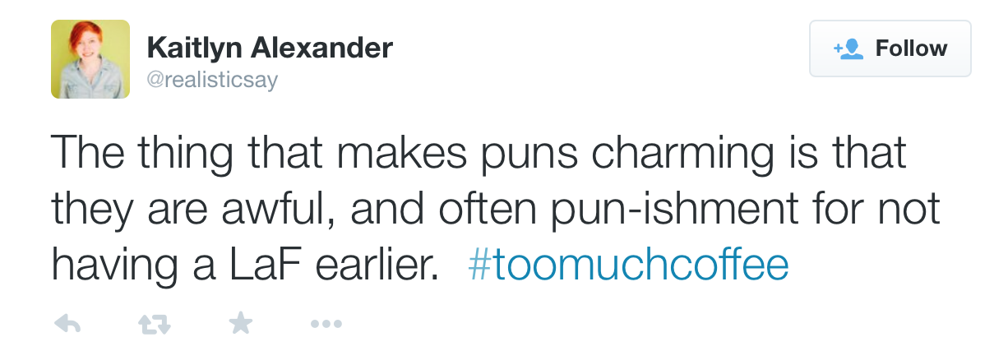
Task: Visit the @realisticsay handle
Action: point(212,81)
